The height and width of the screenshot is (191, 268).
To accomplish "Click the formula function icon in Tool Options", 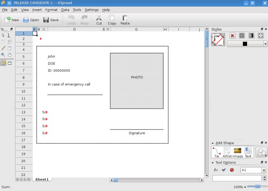I will pyautogui.click(x=216, y=170).
